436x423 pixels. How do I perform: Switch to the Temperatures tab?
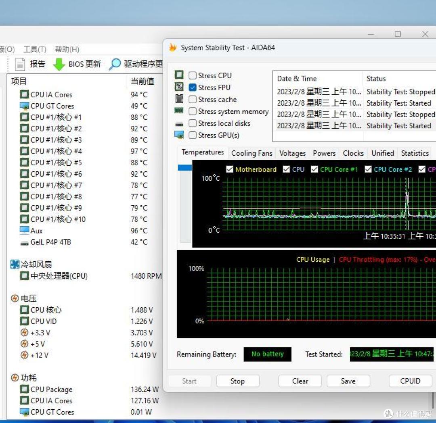point(203,152)
